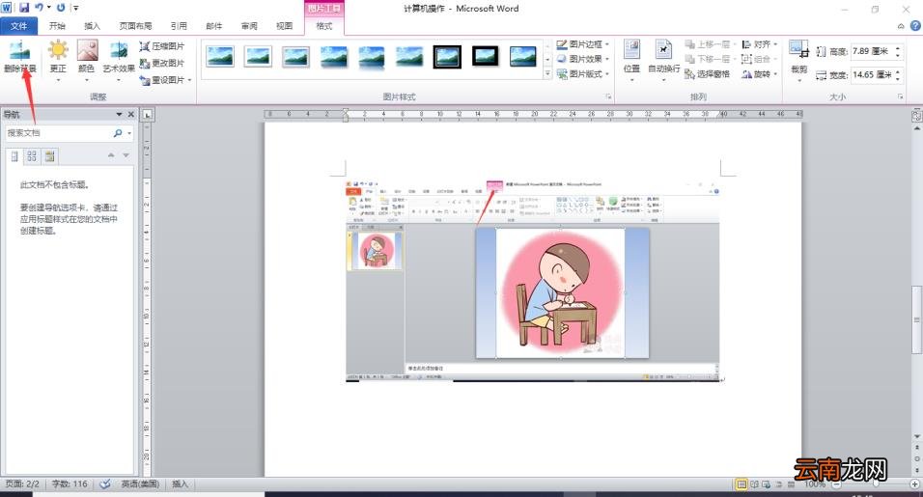
Task: Decrease picture width with the down spinner
Action: point(898,78)
